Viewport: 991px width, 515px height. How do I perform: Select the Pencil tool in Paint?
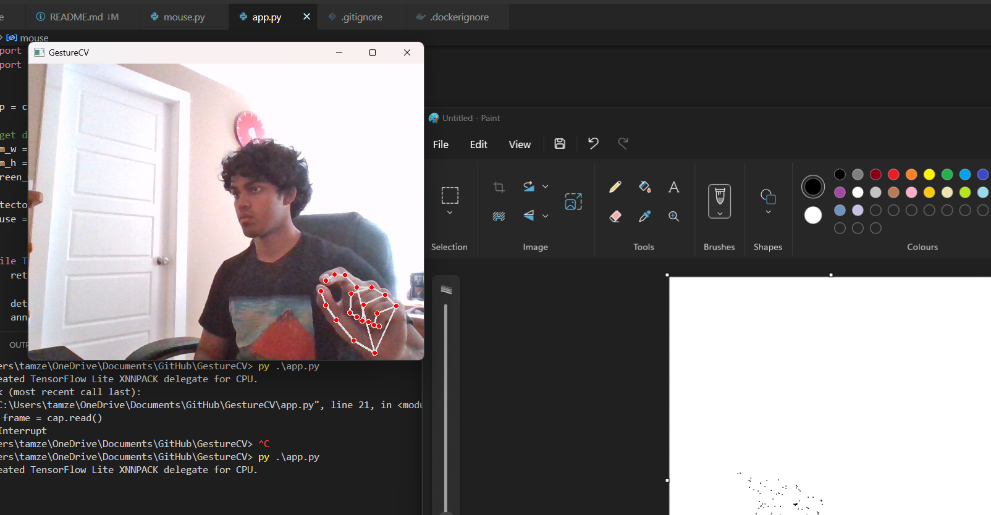pyautogui.click(x=615, y=186)
